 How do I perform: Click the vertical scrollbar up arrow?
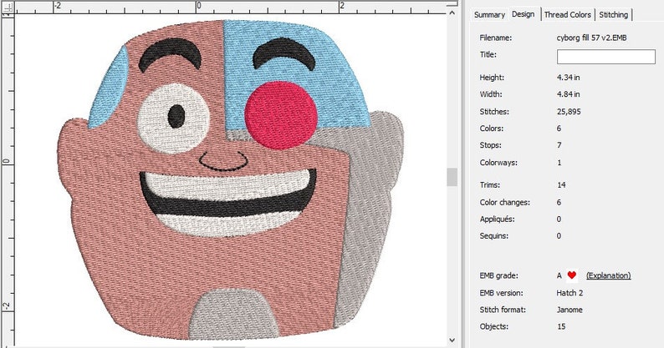pos(452,13)
